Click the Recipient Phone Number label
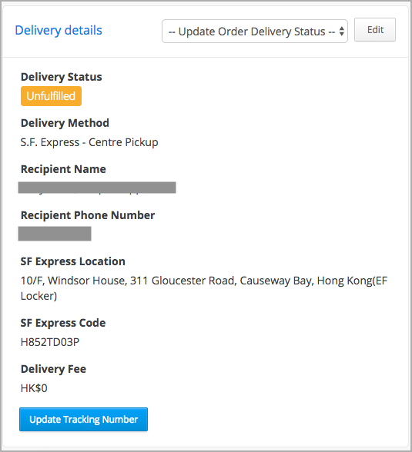This screenshot has width=412, height=452. (x=88, y=215)
